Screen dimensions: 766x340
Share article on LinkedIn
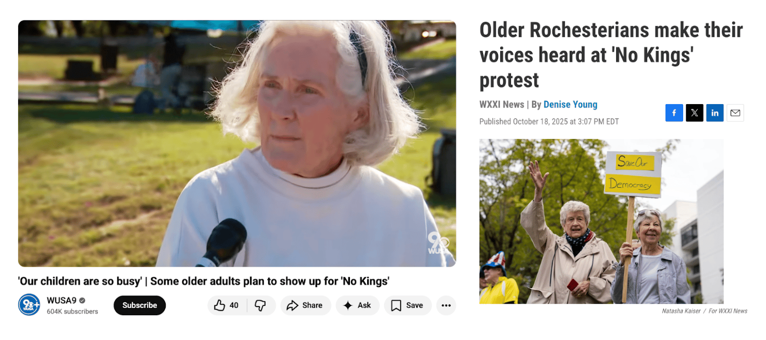(715, 113)
